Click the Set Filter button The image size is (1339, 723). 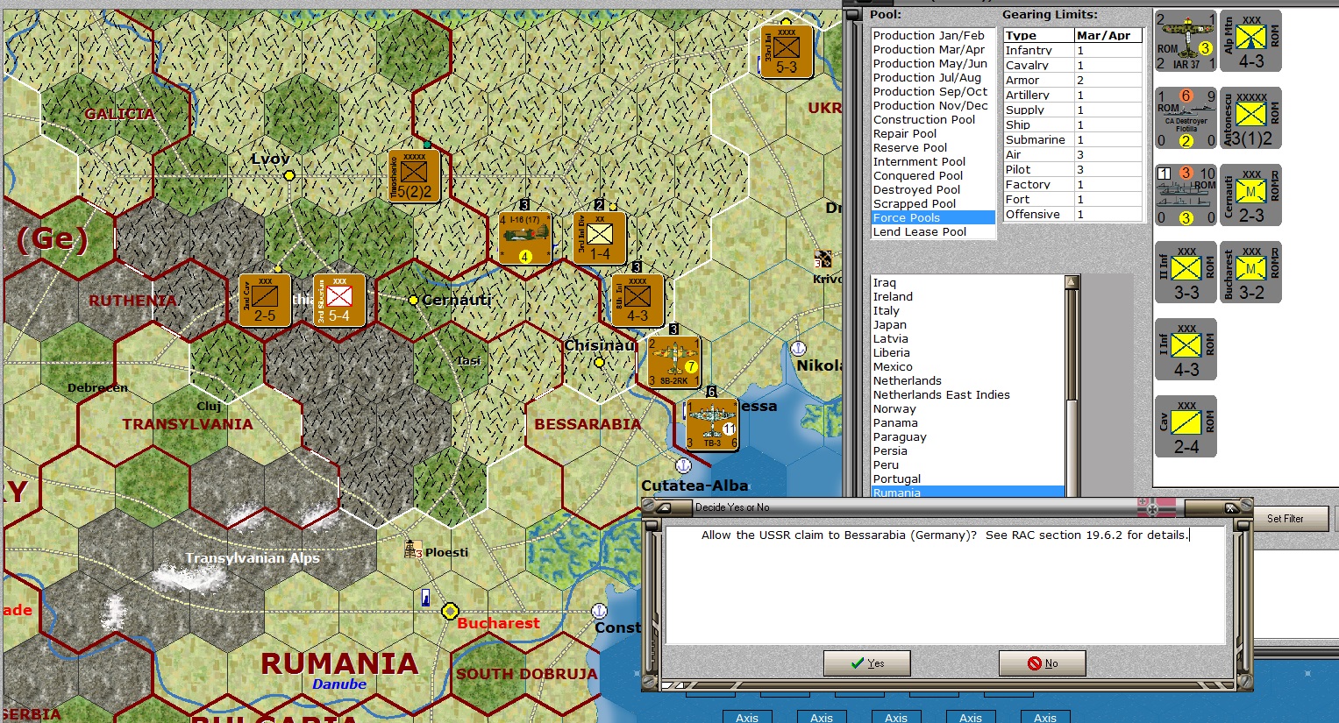click(1285, 519)
